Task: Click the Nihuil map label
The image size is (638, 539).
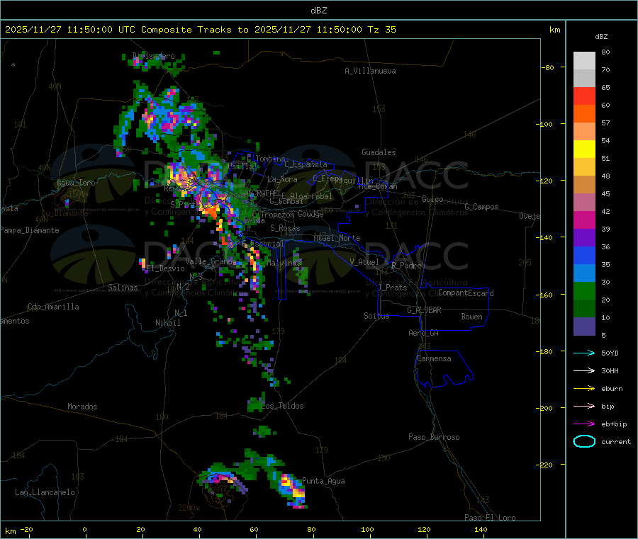Action: (168, 323)
